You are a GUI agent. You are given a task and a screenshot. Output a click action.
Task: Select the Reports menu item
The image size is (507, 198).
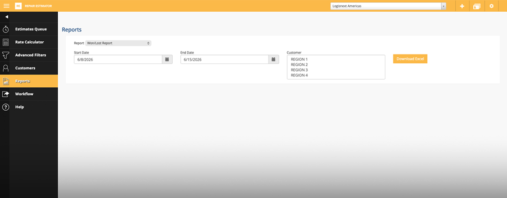(x=23, y=81)
